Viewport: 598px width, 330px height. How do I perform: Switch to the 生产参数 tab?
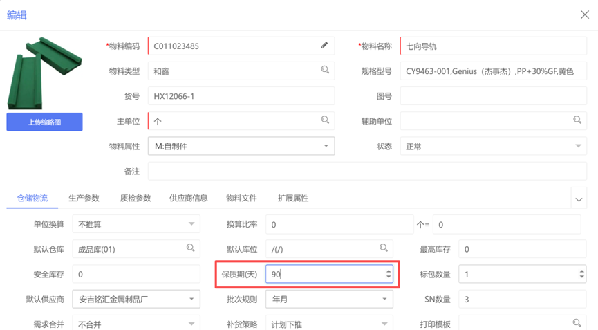click(x=84, y=199)
